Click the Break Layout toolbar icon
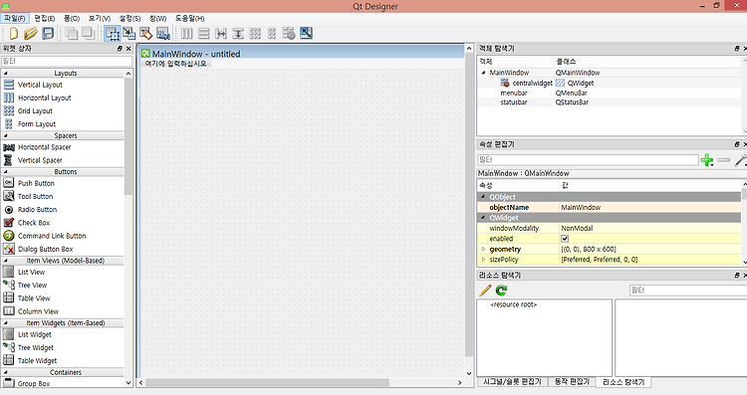The width and height of the screenshot is (747, 395). tap(289, 33)
